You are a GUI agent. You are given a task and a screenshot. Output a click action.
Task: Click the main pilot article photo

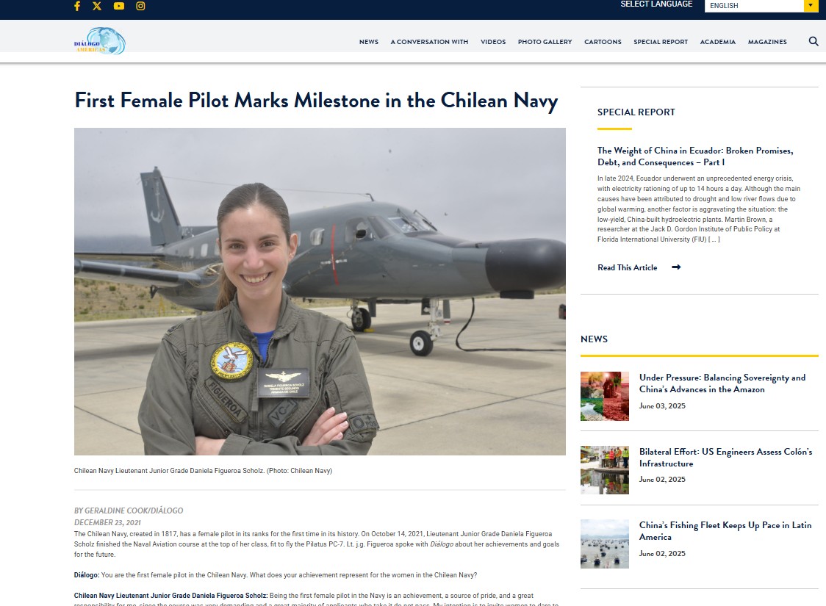tap(320, 291)
